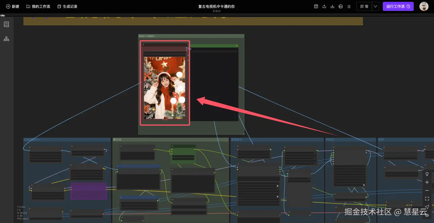The image size is (434, 223).
Task: Click the dark output preview node with the green header
Action: coord(214,83)
